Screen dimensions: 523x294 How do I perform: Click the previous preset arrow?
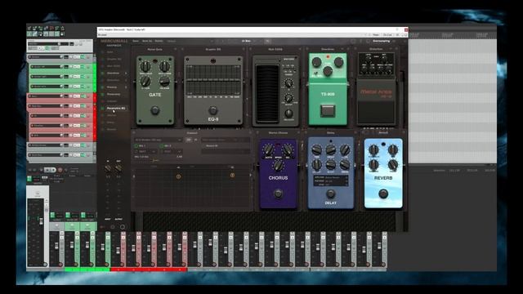click(x=217, y=41)
